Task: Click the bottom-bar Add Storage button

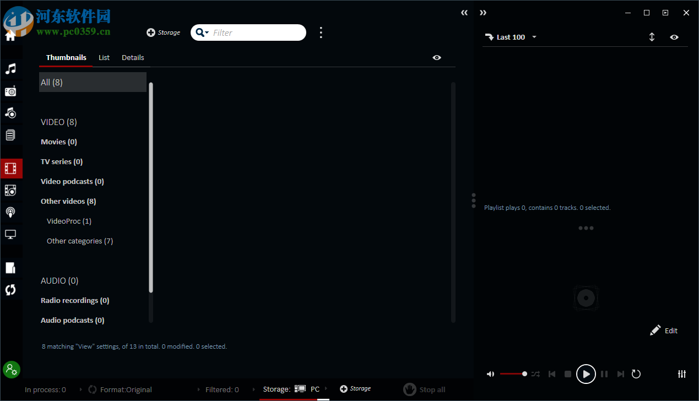Action: tap(355, 389)
